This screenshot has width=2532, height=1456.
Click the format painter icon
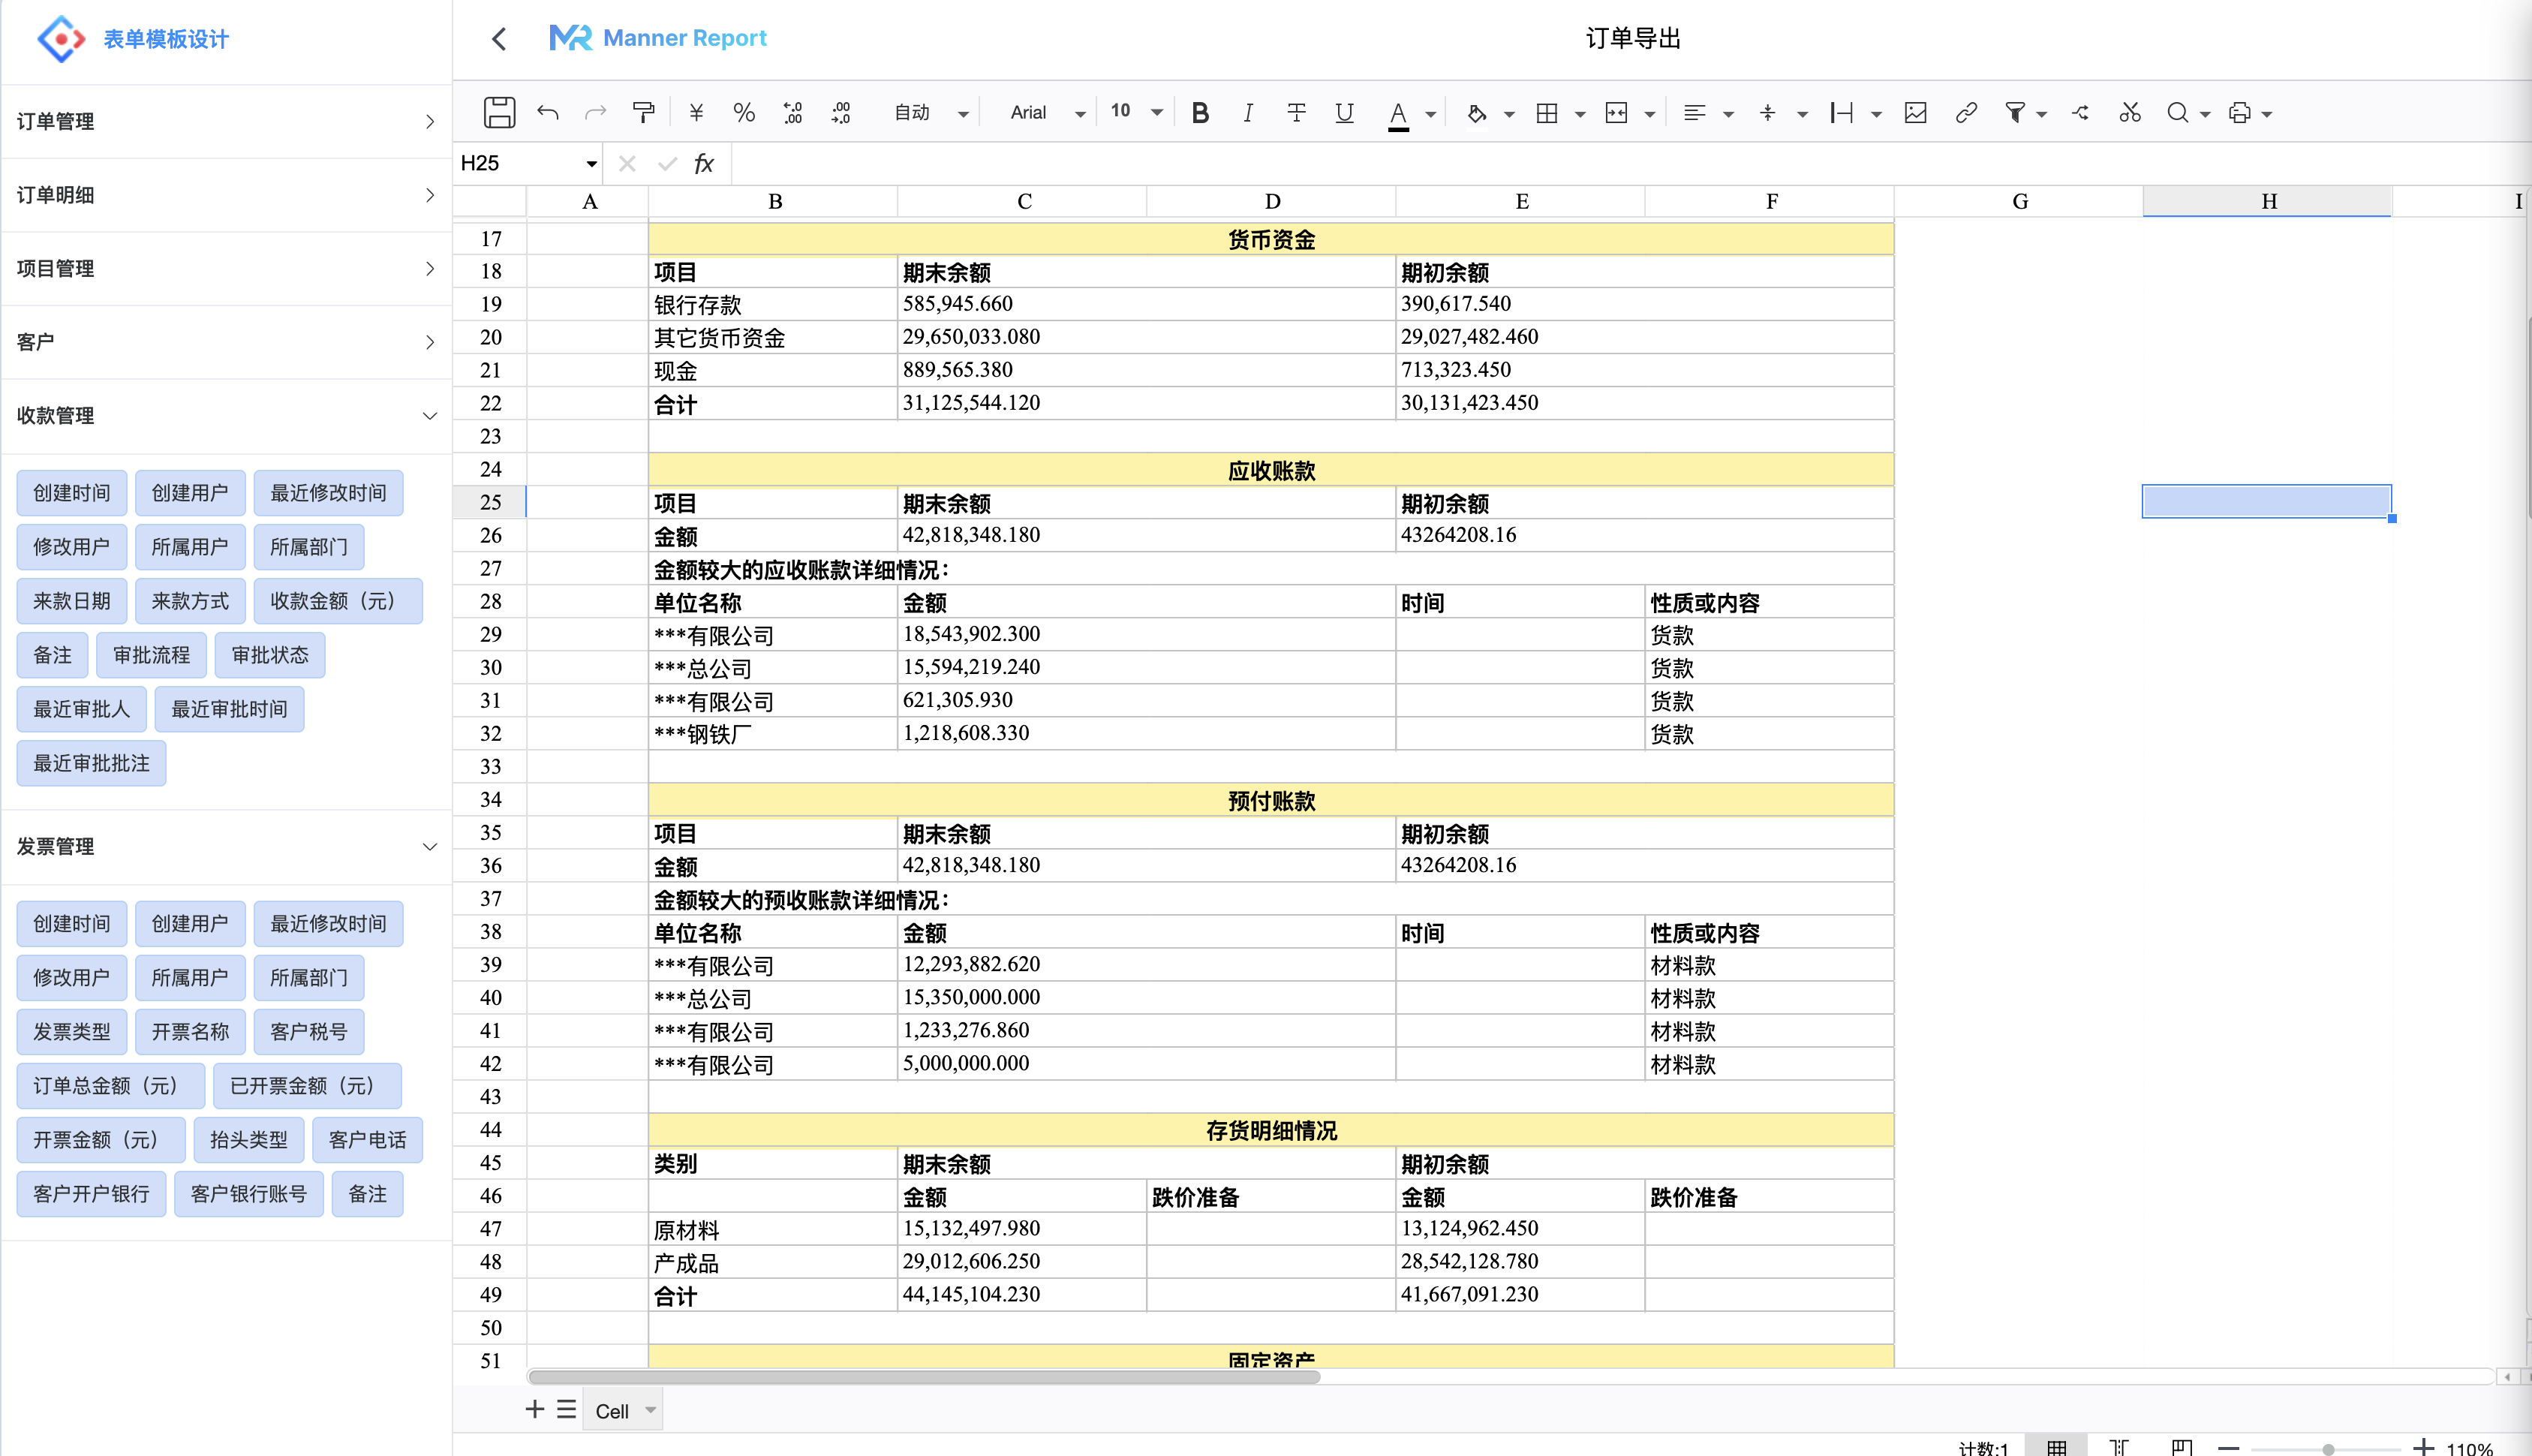click(x=644, y=112)
